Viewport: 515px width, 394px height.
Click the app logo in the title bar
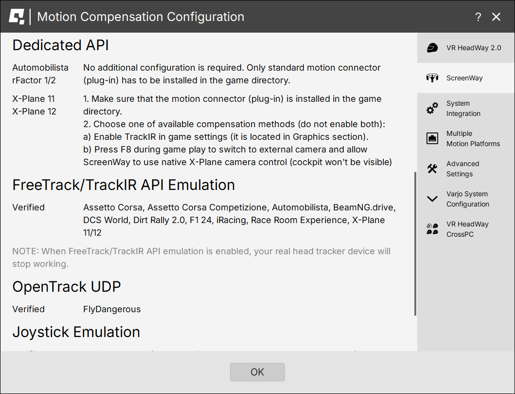point(17,17)
